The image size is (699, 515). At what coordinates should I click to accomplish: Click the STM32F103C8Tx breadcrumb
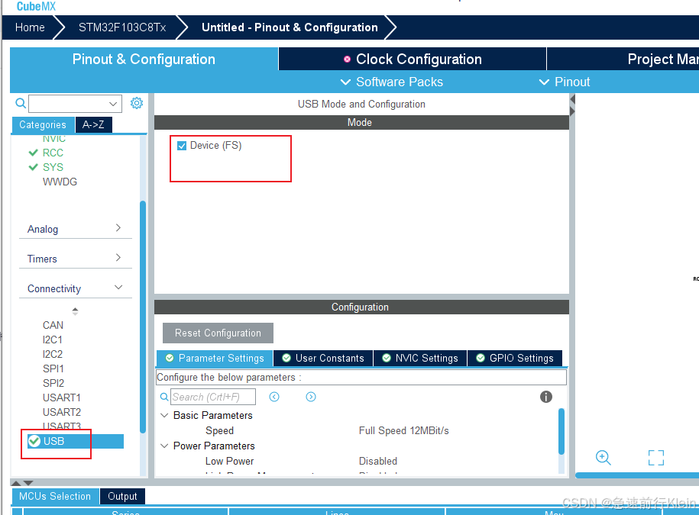pyautogui.click(x=122, y=27)
